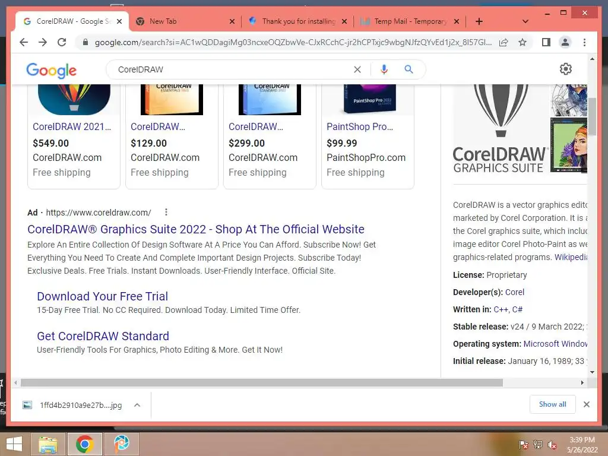Open CorelDRAW 2021 product for $549.00
This screenshot has width=608, height=456.
coord(72,127)
